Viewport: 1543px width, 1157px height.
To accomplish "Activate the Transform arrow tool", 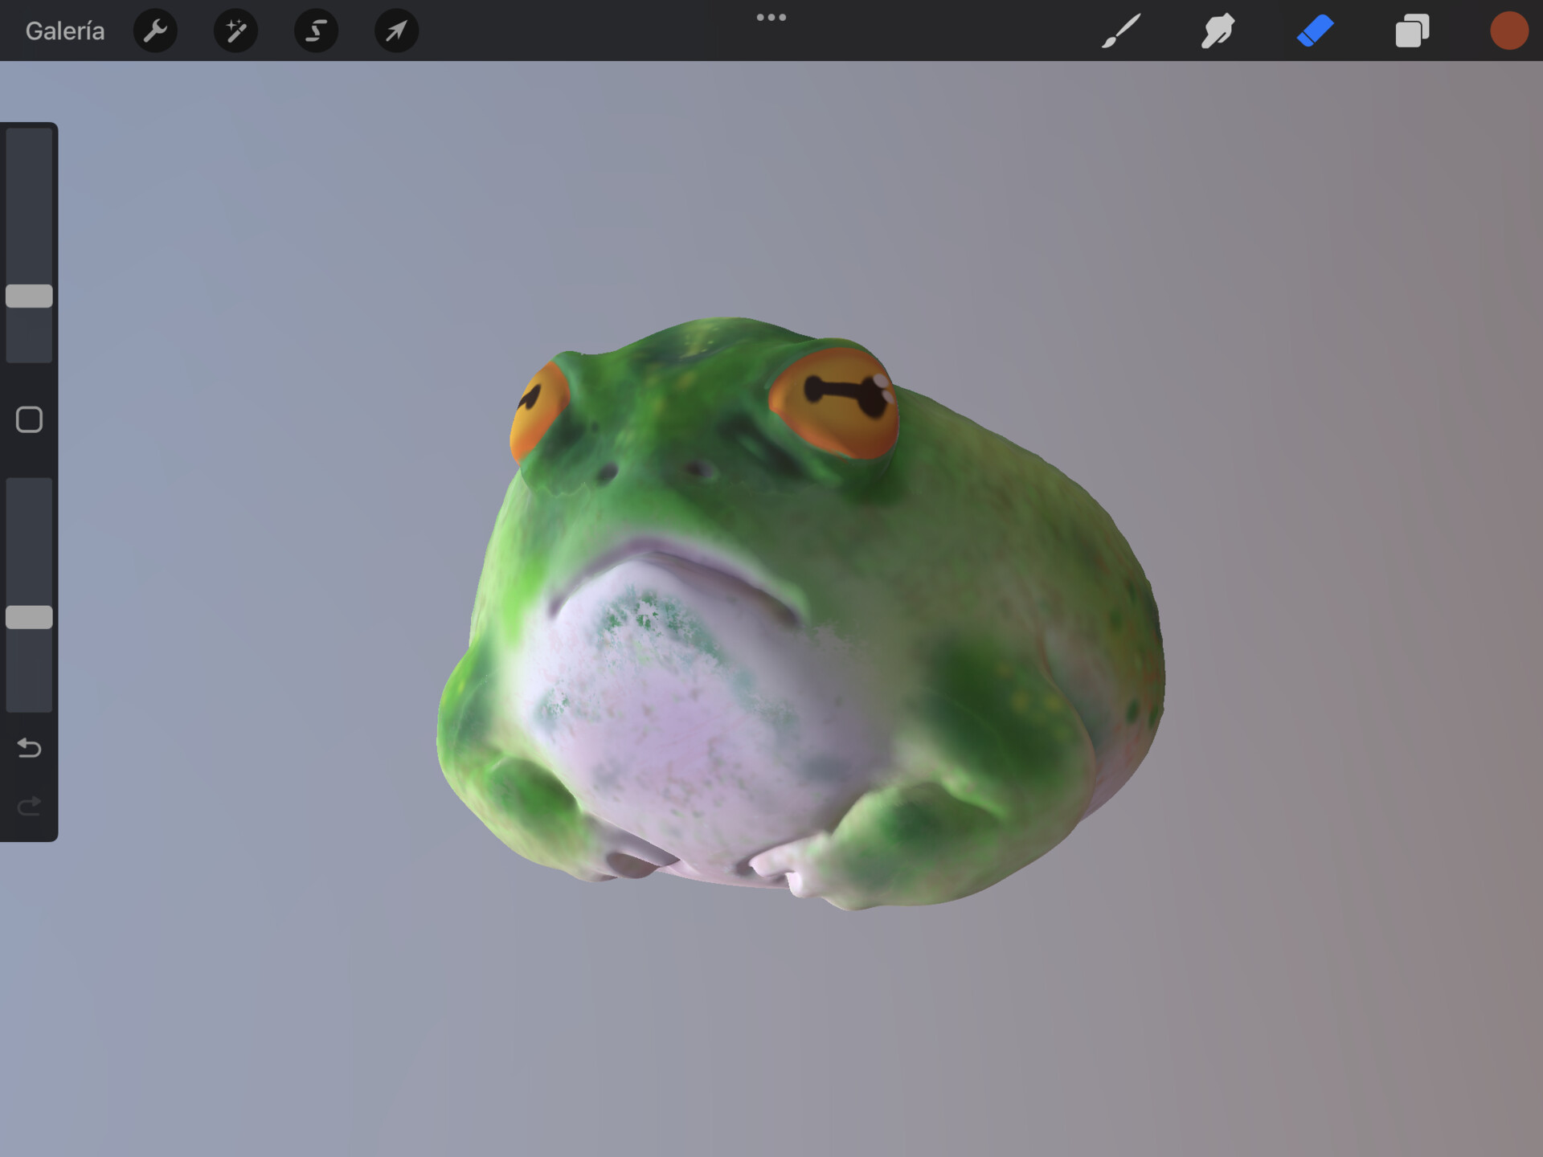I will point(395,31).
